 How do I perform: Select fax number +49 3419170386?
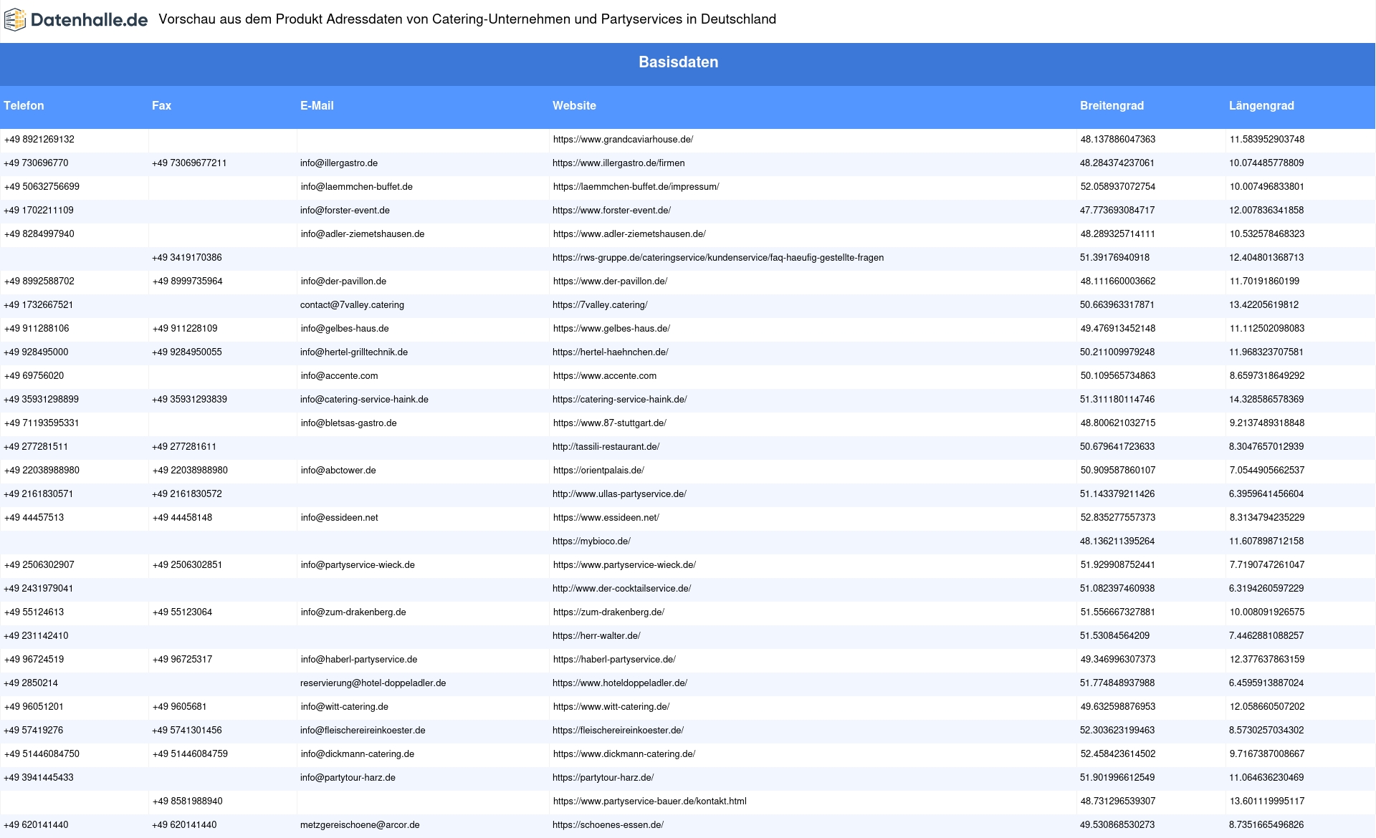[x=187, y=258]
